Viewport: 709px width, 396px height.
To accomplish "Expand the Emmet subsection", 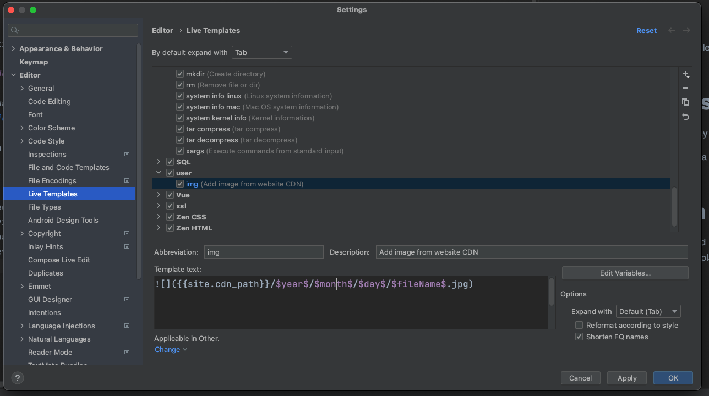I will 22,286.
